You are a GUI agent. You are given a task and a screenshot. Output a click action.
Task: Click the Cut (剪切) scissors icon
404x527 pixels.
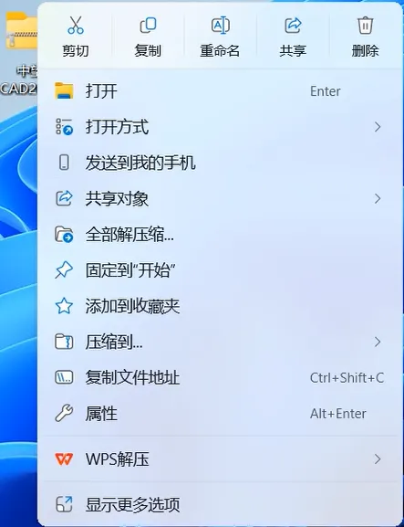pyautogui.click(x=76, y=26)
